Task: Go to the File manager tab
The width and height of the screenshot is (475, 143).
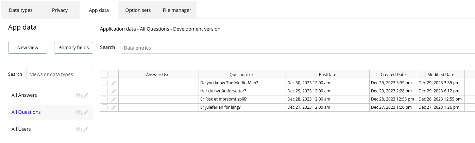Action: click(177, 10)
